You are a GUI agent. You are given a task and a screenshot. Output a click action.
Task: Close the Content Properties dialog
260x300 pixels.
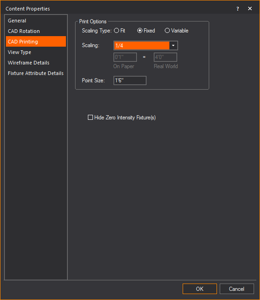click(x=250, y=9)
